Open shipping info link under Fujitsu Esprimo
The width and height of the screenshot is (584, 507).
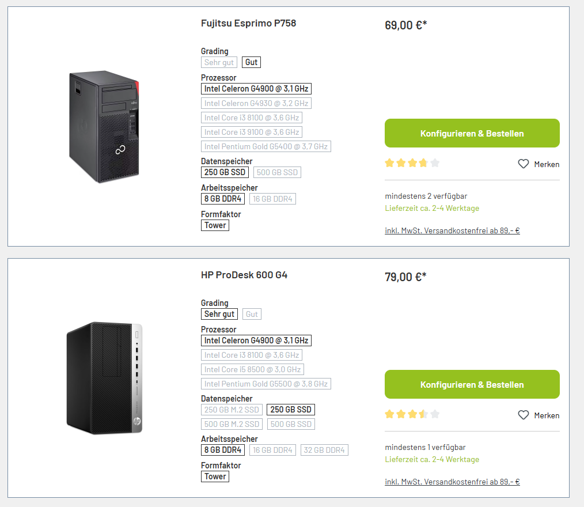tap(452, 230)
